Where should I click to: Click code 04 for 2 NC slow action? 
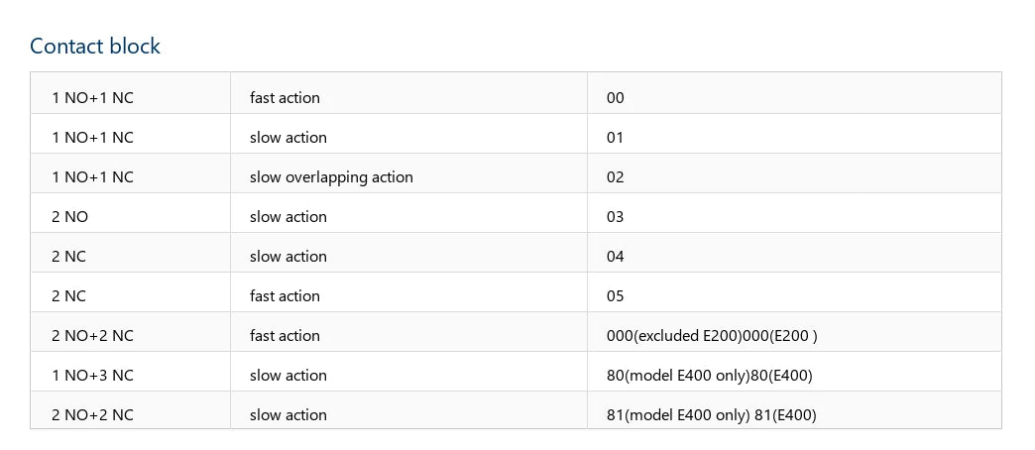616,257
